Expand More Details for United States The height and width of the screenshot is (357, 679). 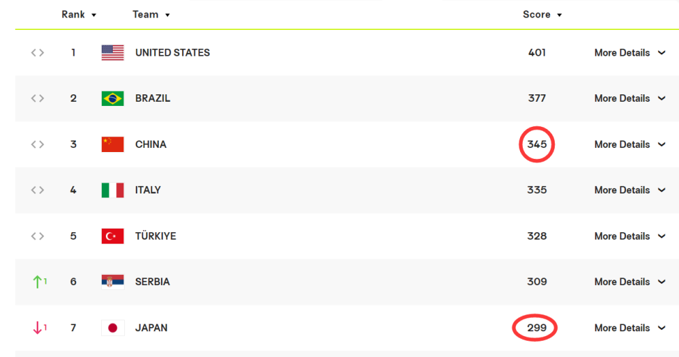coord(629,53)
